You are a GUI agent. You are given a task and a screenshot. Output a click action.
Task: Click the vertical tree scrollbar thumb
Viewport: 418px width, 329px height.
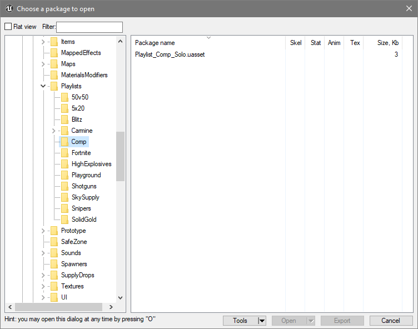[x=120, y=156]
